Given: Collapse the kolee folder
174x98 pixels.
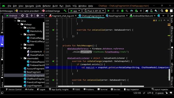Looking at the screenshot, I should pyautogui.click(x=15, y=21).
